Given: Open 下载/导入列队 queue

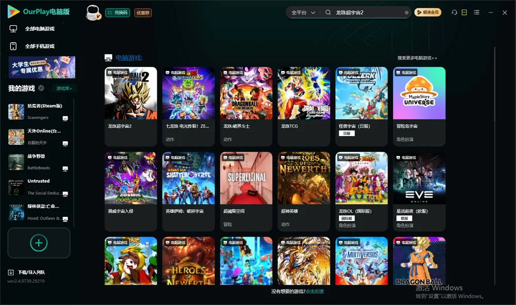Looking at the screenshot, I should (27, 273).
